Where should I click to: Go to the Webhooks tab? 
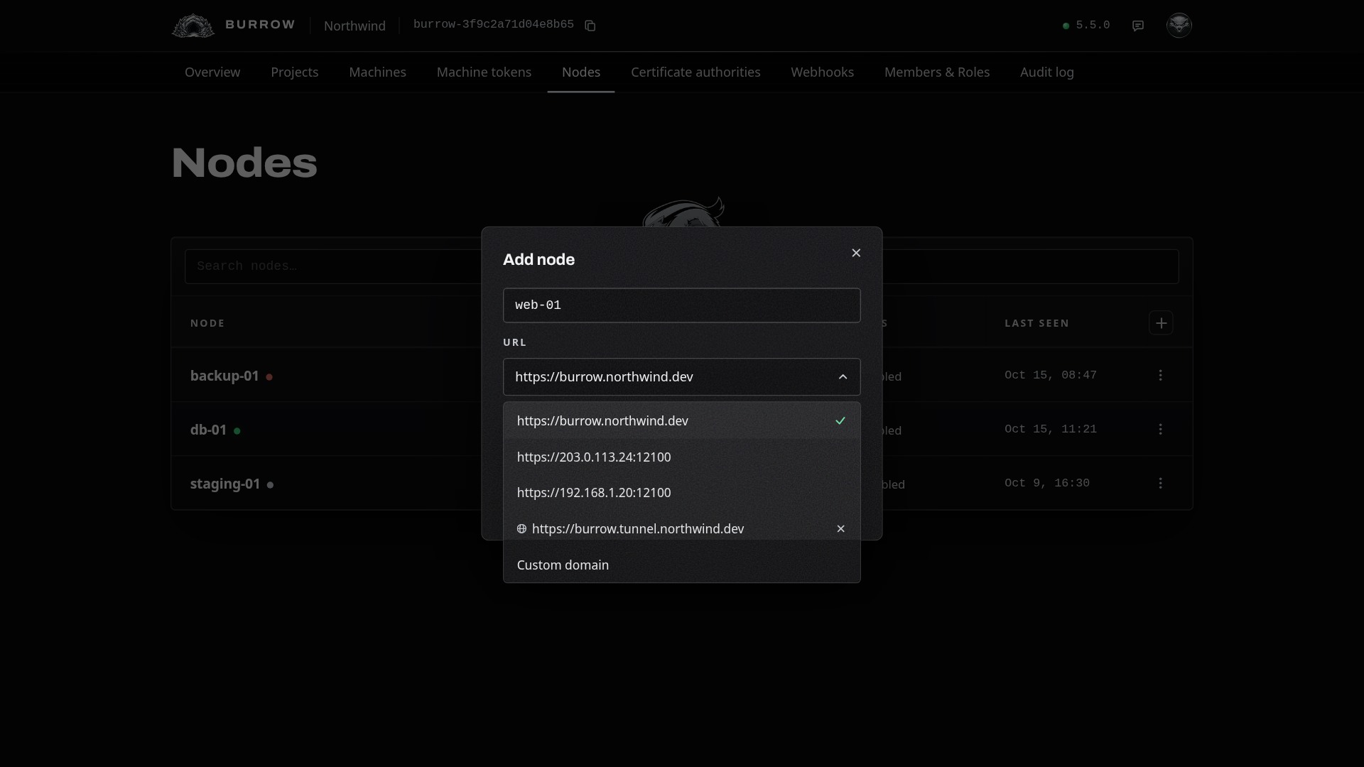pyautogui.click(x=822, y=72)
